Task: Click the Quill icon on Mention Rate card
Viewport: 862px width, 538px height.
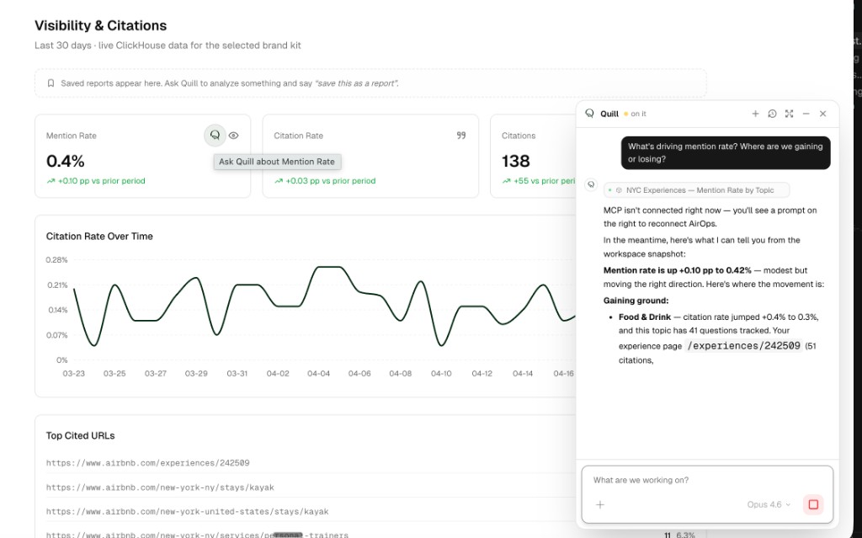Action: click(215, 135)
